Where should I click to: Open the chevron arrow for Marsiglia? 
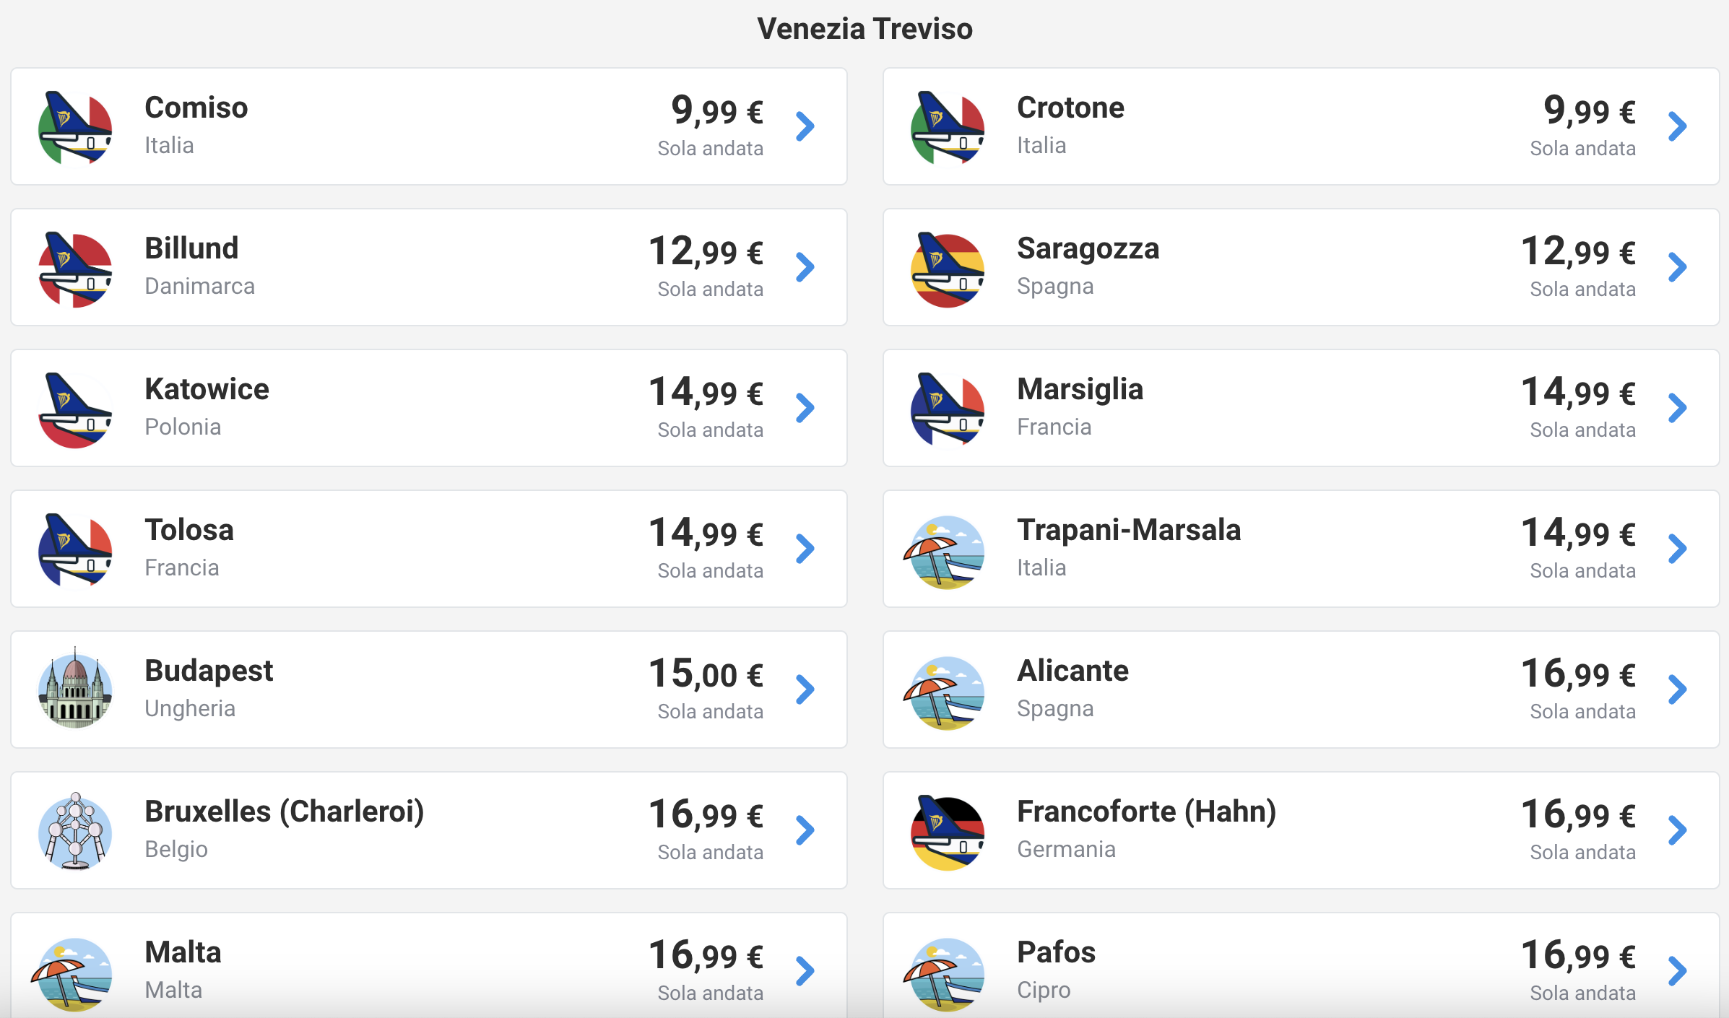(x=1677, y=408)
